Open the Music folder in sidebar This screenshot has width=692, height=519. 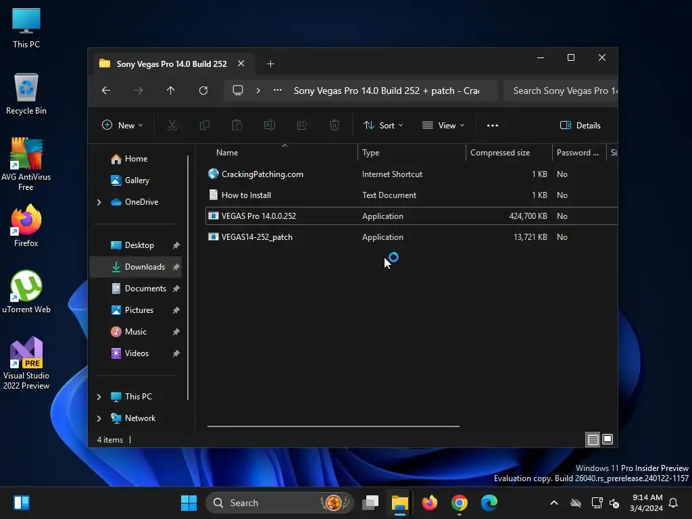(135, 331)
